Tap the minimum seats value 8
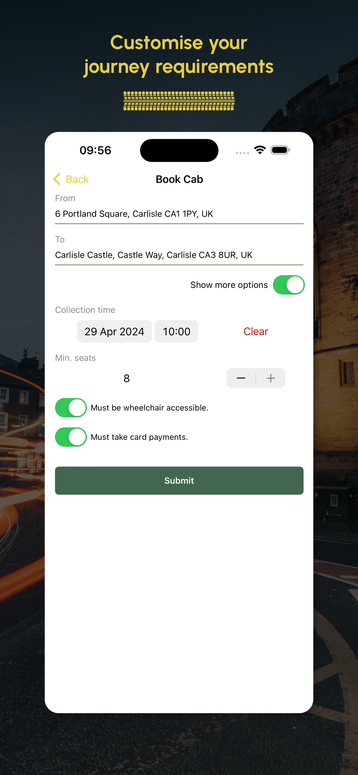 127,378
